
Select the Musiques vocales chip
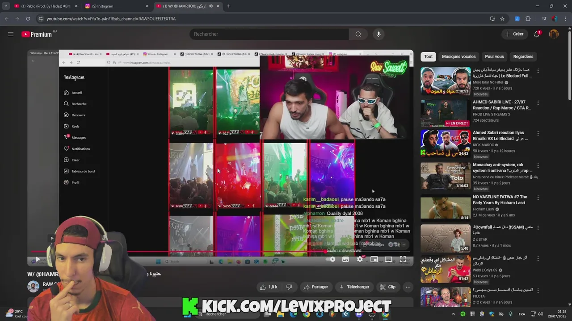pos(458,57)
